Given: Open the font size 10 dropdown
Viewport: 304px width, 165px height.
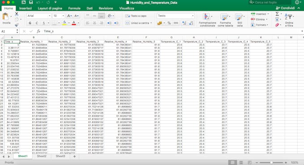Looking at the screenshot, I should 63,16.
